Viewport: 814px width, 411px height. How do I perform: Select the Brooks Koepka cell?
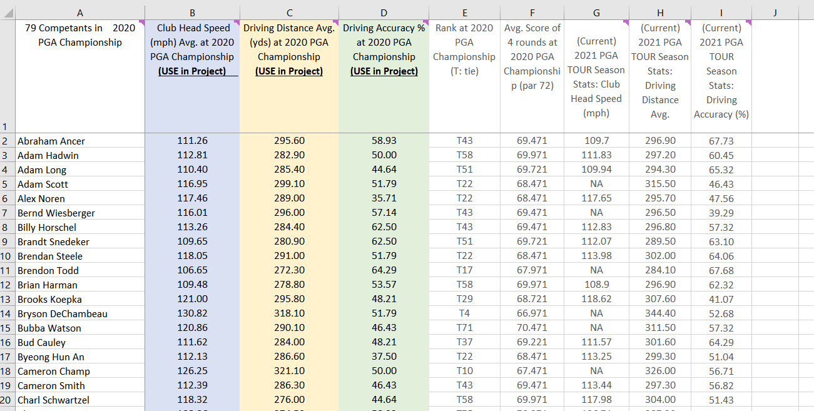[x=79, y=299]
